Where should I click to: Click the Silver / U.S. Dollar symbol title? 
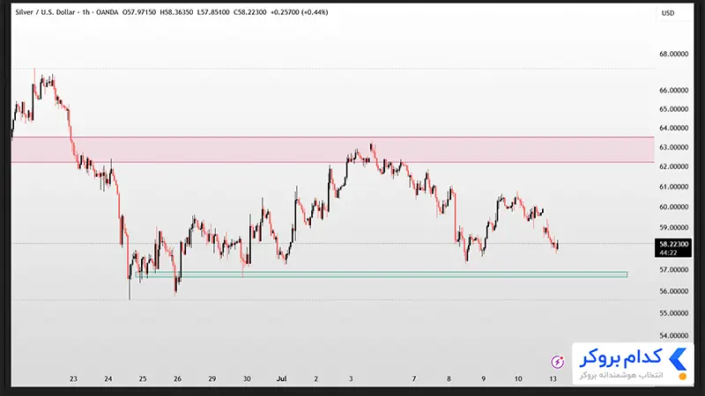[45, 12]
